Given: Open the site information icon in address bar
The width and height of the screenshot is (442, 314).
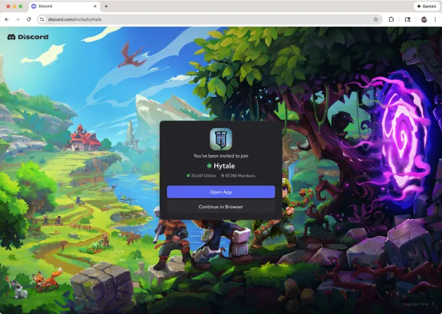Looking at the screenshot, I should pyautogui.click(x=42, y=20).
